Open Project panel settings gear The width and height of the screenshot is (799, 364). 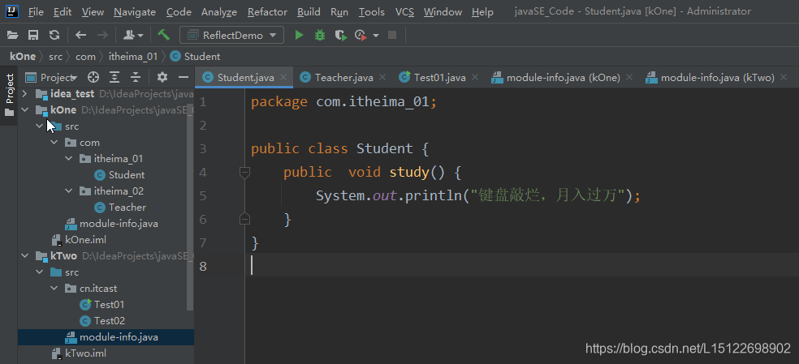[x=162, y=77]
